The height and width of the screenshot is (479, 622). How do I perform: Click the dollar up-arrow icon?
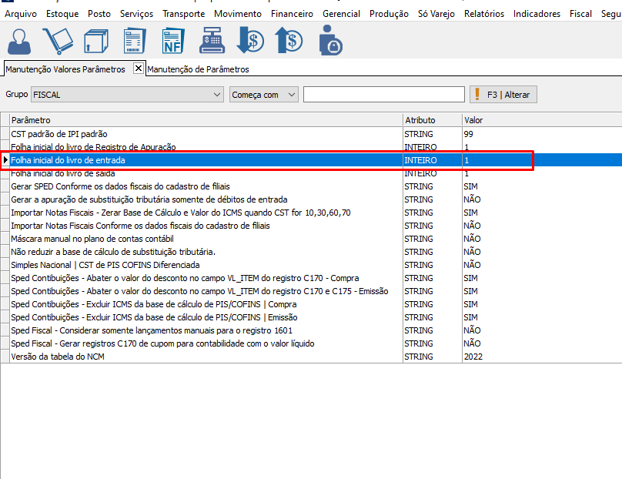coord(289,41)
